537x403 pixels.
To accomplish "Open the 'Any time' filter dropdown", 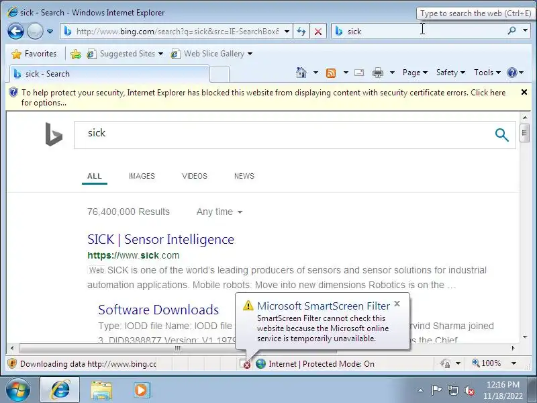I will pyautogui.click(x=219, y=212).
